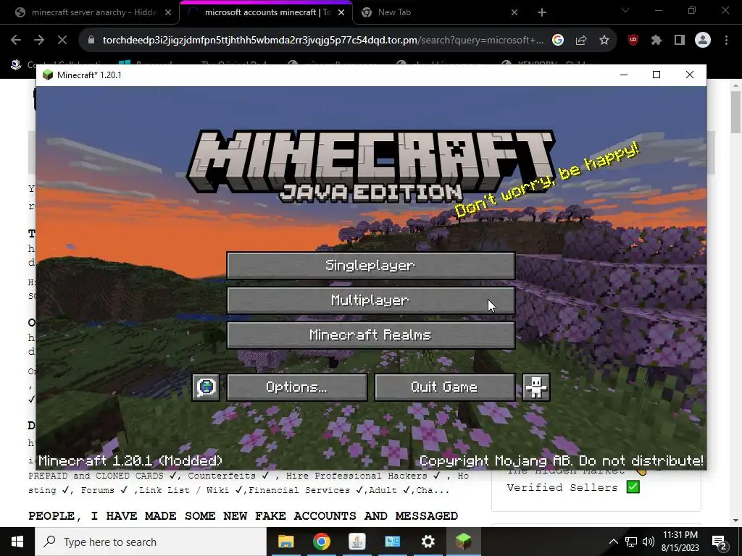Close the New Tab tab

pos(514,13)
